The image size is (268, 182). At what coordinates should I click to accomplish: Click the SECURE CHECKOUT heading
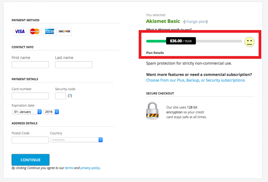[160, 94]
